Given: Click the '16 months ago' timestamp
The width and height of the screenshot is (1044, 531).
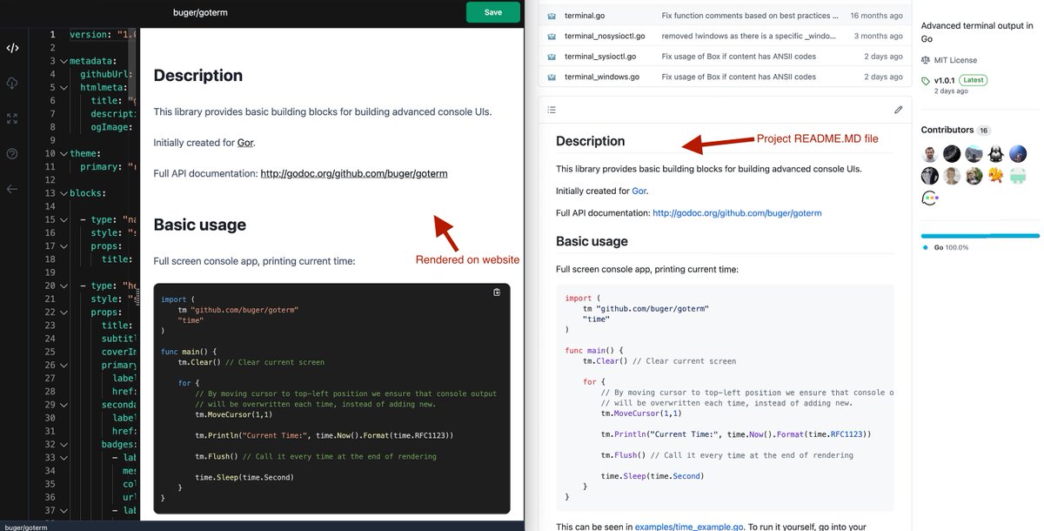Looking at the screenshot, I should point(875,16).
